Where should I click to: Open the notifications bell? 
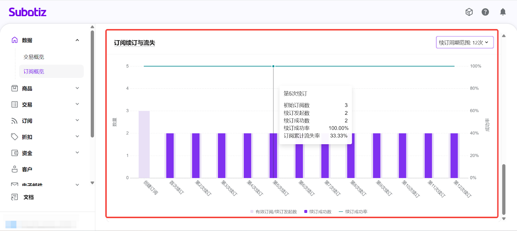[x=503, y=12]
